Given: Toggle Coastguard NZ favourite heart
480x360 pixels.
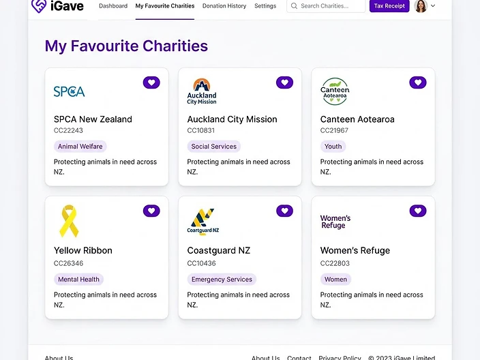Looking at the screenshot, I should tap(285, 211).
